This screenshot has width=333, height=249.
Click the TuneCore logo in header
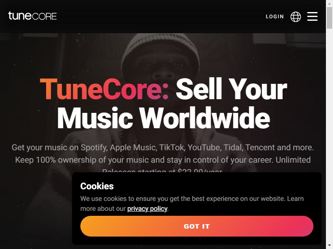tap(32, 16)
